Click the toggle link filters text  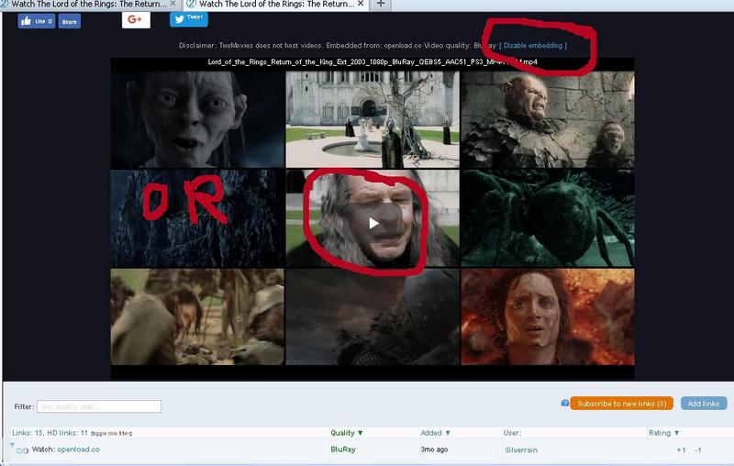coord(111,434)
